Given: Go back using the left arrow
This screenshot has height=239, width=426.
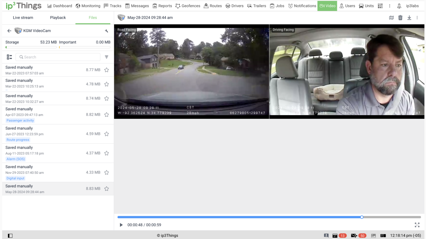Looking at the screenshot, I should click(x=9, y=31).
